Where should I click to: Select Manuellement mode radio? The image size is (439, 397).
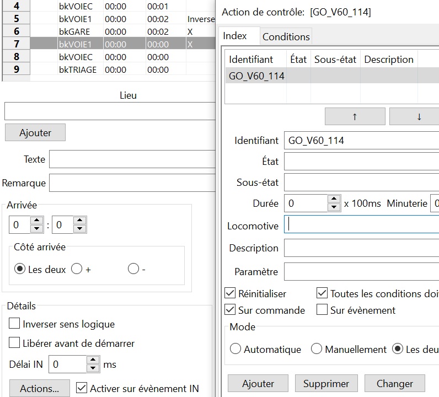(x=317, y=349)
